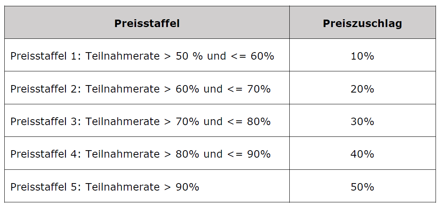Image resolution: width=443 pixels, height=209 pixels.
Task: Click 'Teilnahmerate' in the Preisstaffel 3 row
Action: tap(123, 122)
